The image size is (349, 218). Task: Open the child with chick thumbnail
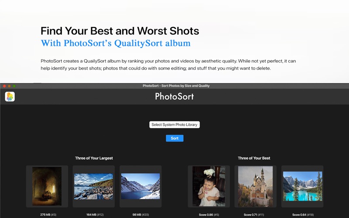point(209,186)
